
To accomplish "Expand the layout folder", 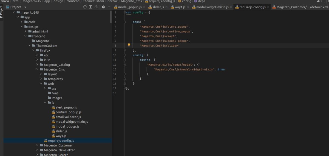I will [x=41, y=74].
